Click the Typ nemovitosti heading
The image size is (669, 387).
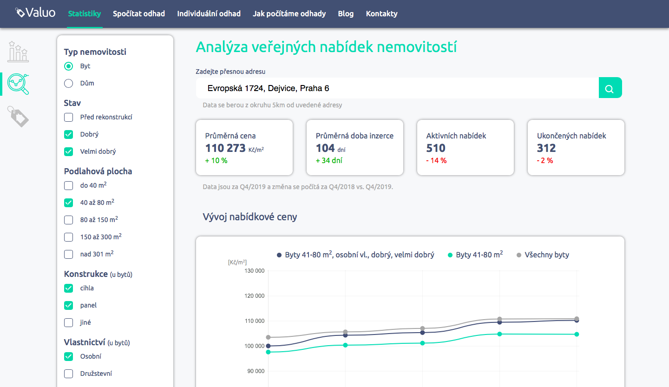95,52
